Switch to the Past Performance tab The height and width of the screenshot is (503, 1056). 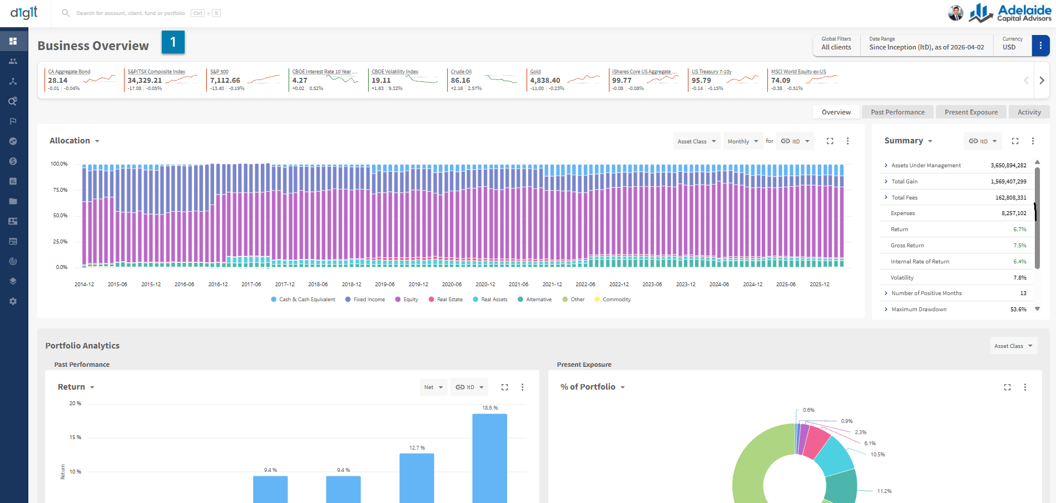898,112
